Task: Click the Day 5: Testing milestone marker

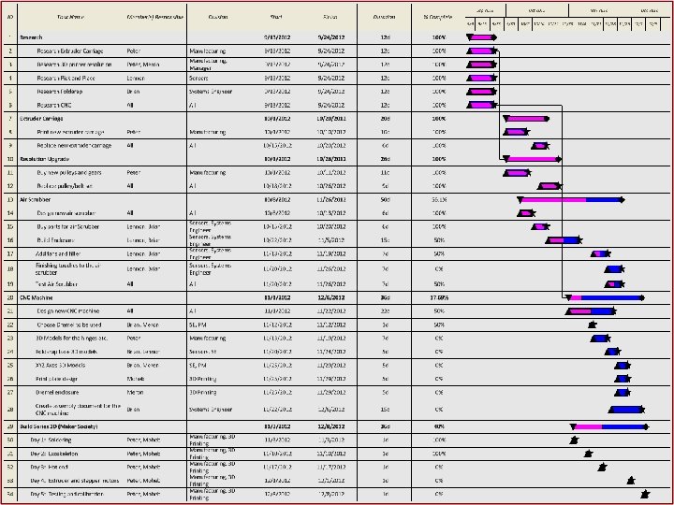Action: coord(645,494)
